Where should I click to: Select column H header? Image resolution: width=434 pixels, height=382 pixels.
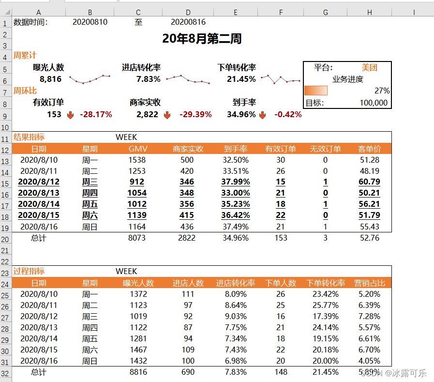tap(370, 12)
